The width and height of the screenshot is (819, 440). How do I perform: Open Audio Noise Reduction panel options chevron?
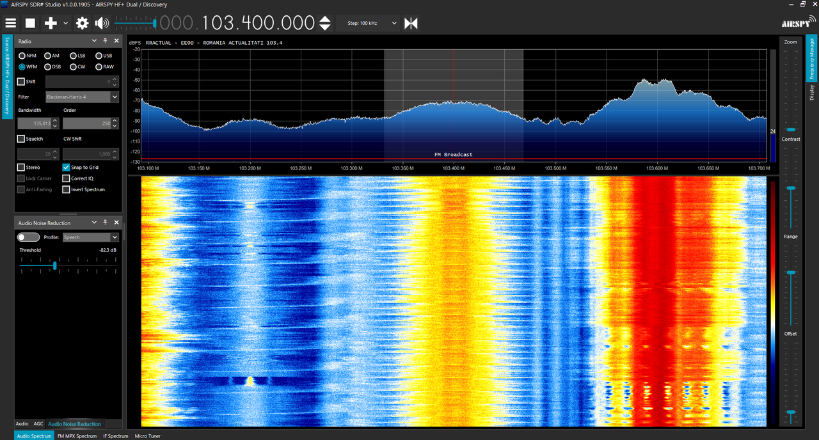(x=94, y=223)
